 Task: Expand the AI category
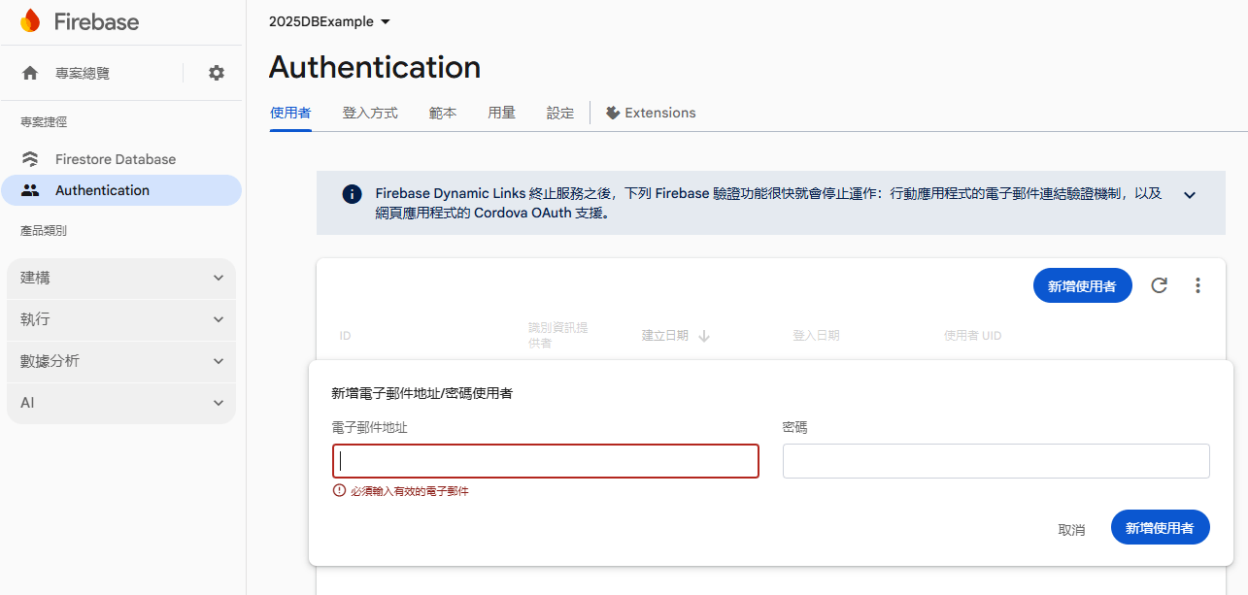tap(121, 403)
